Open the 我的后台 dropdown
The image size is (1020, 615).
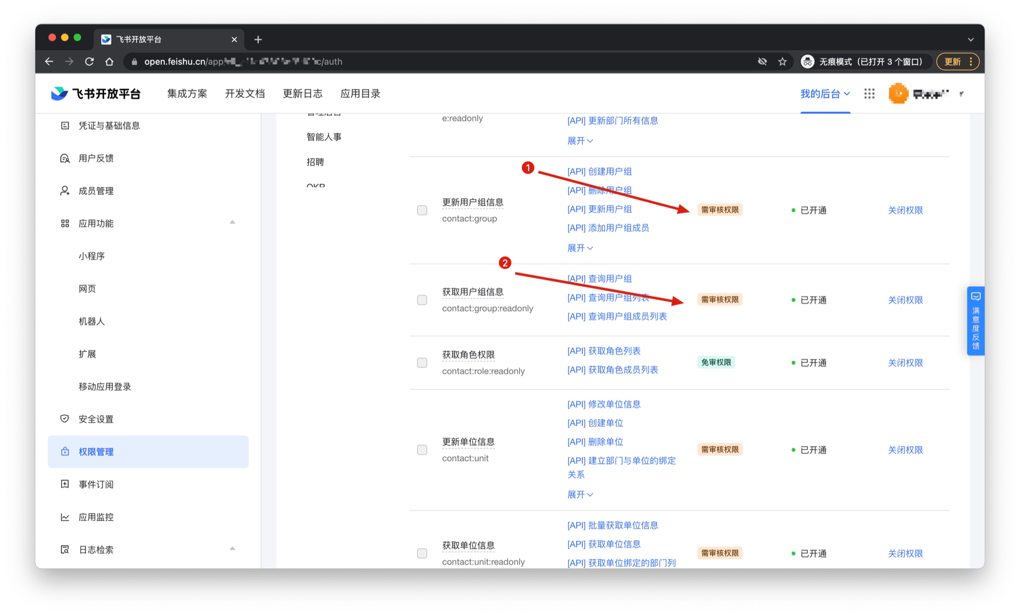pos(824,93)
